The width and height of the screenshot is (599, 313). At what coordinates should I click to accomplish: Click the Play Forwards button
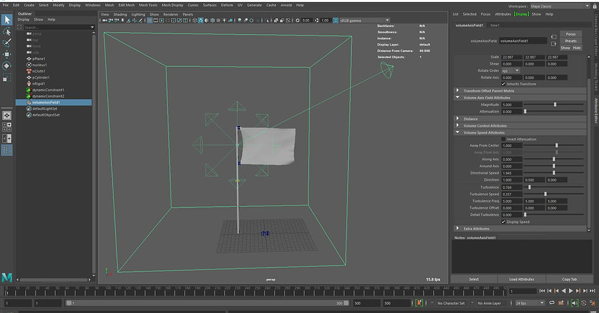point(571,291)
